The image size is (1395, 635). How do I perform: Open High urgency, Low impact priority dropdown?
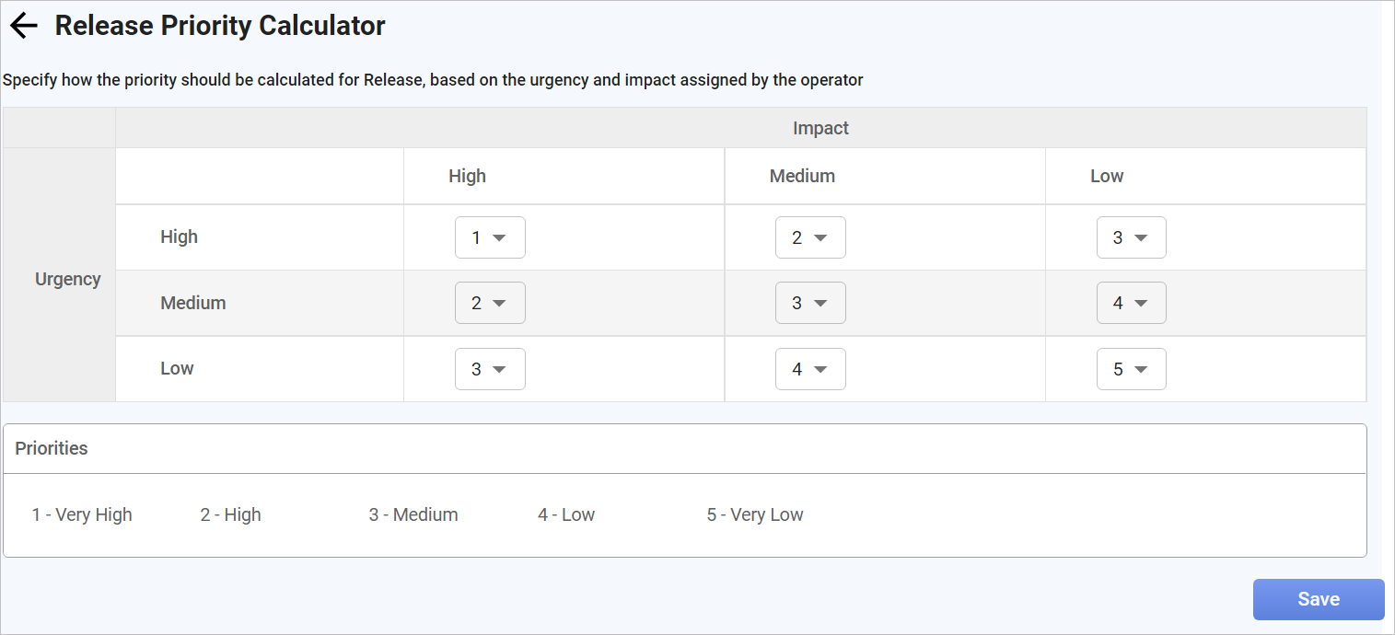pos(1131,237)
